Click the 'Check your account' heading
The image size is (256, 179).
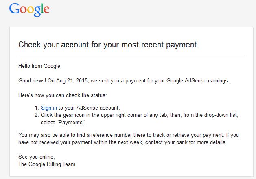108,45
